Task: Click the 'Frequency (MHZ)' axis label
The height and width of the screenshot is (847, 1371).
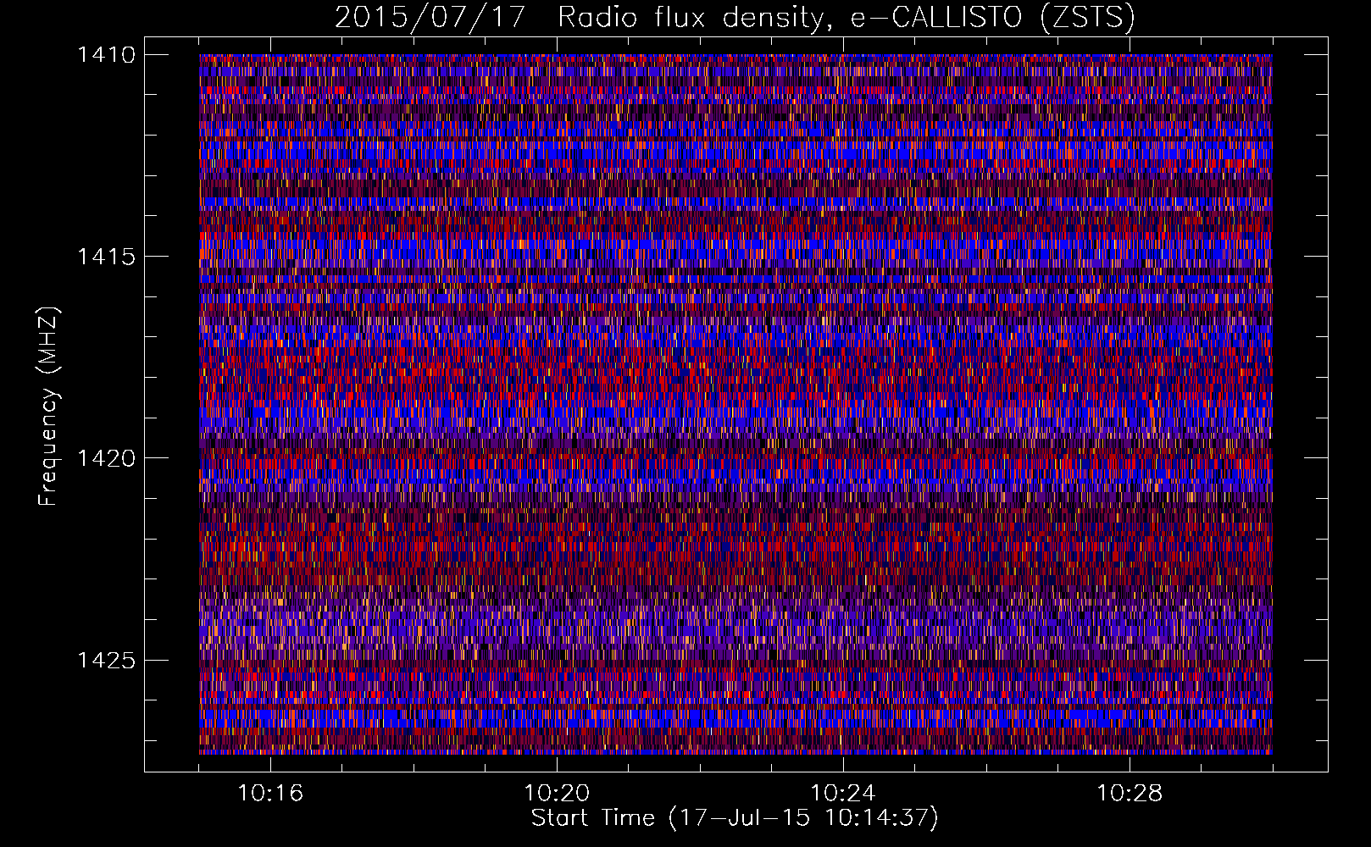Action: point(49,407)
